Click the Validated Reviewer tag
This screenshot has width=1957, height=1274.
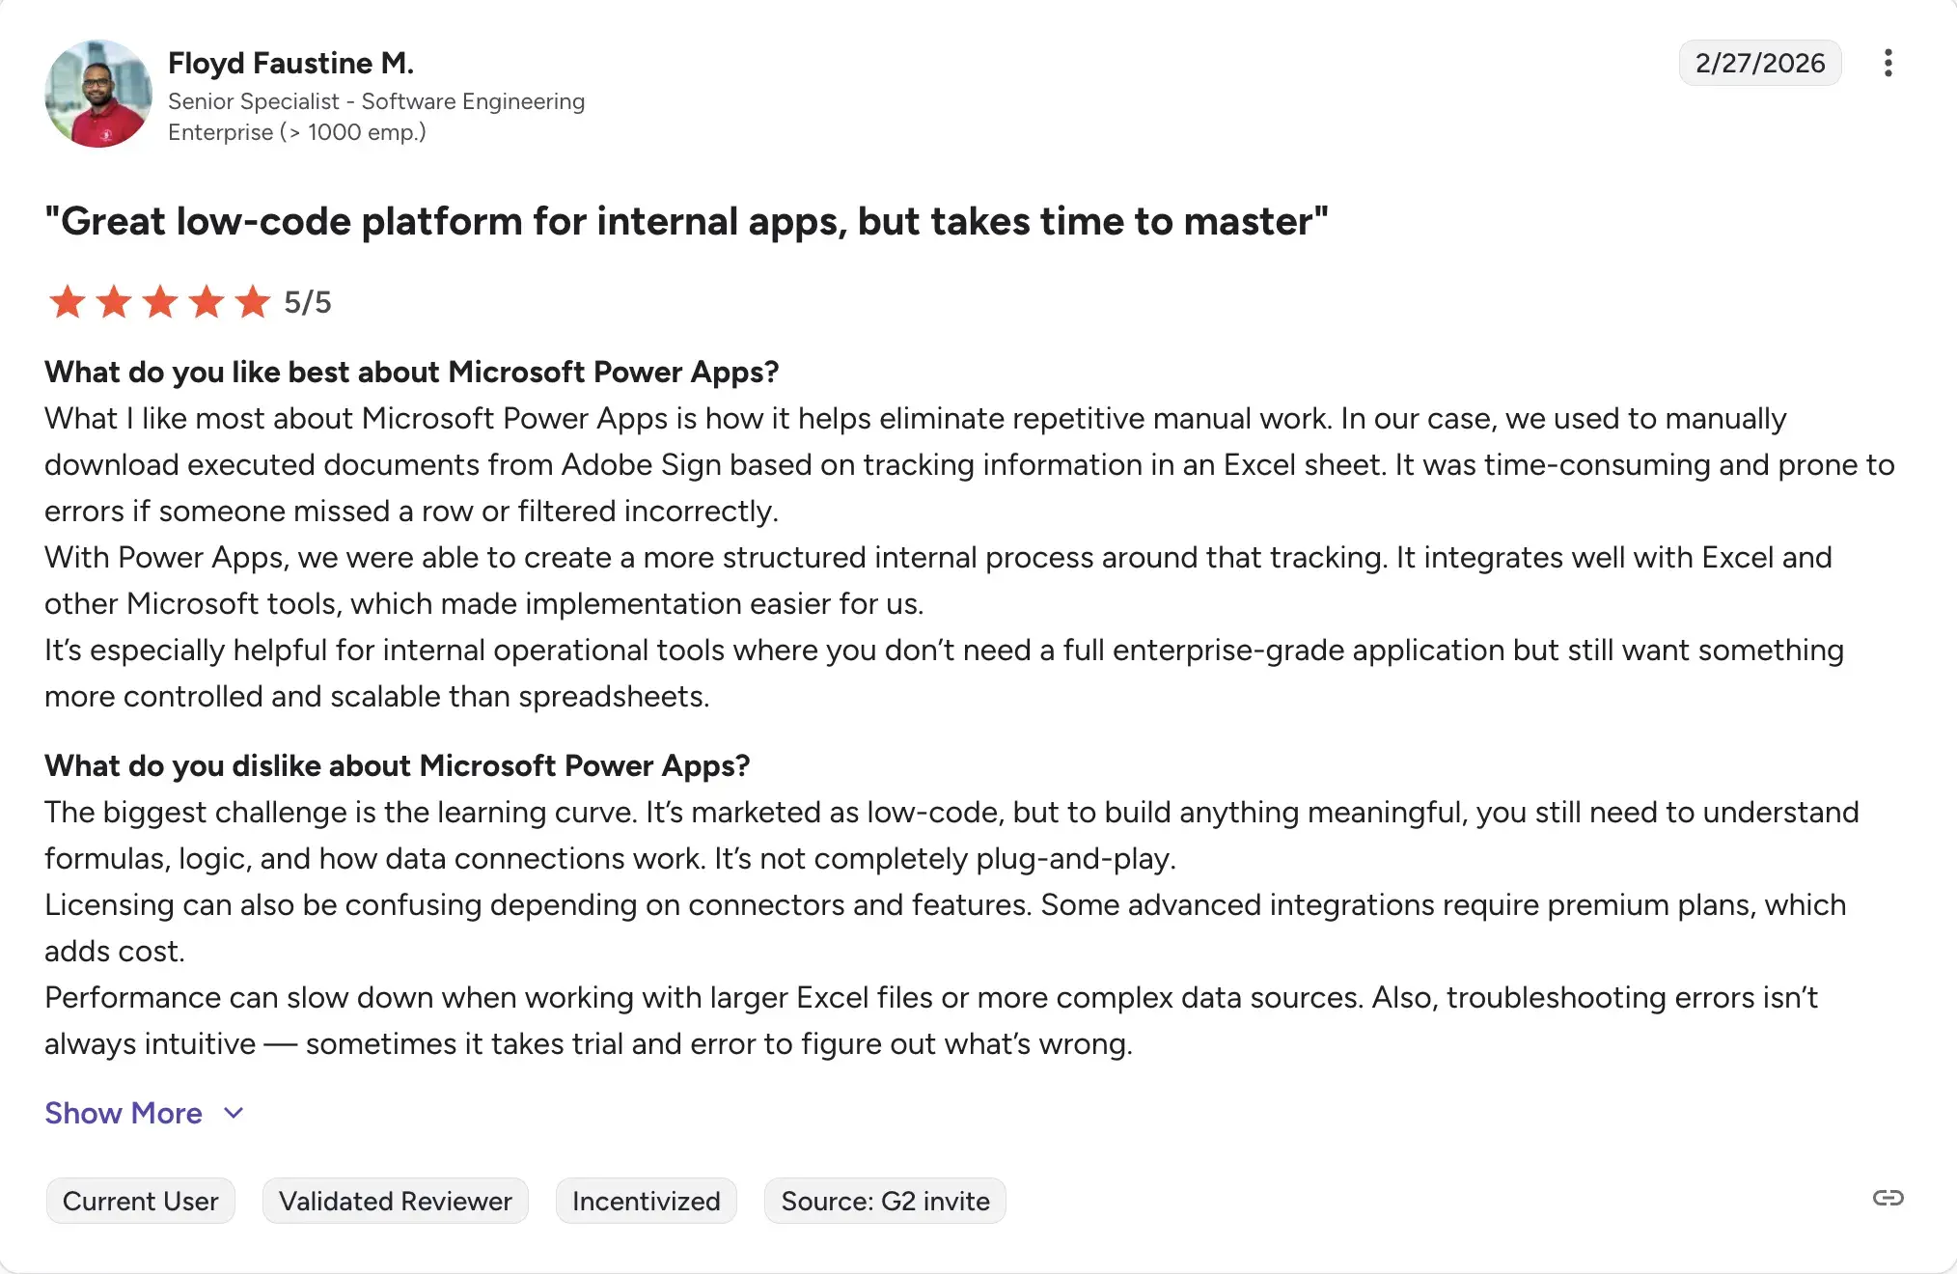(x=395, y=1201)
